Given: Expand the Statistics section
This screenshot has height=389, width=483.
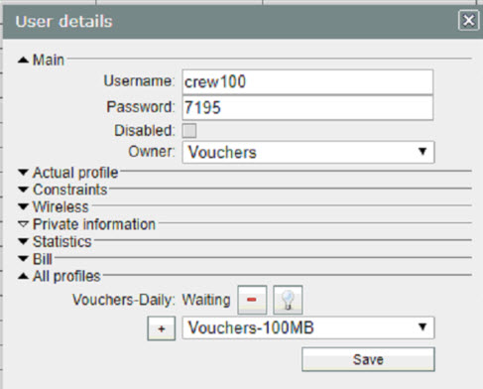Looking at the screenshot, I should [23, 241].
